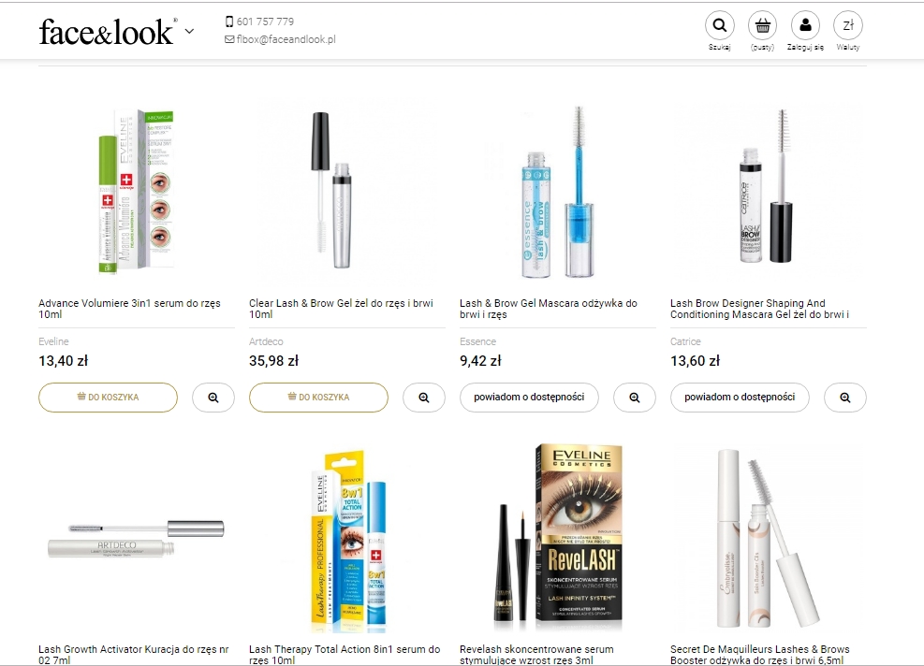Open Advance Volumiere 3in1 serum product title
Screen dimensions: 924x666
(129, 309)
